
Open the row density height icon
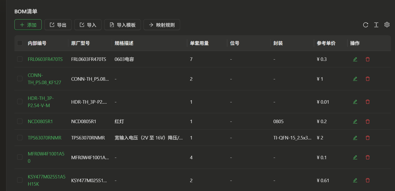click(376, 25)
